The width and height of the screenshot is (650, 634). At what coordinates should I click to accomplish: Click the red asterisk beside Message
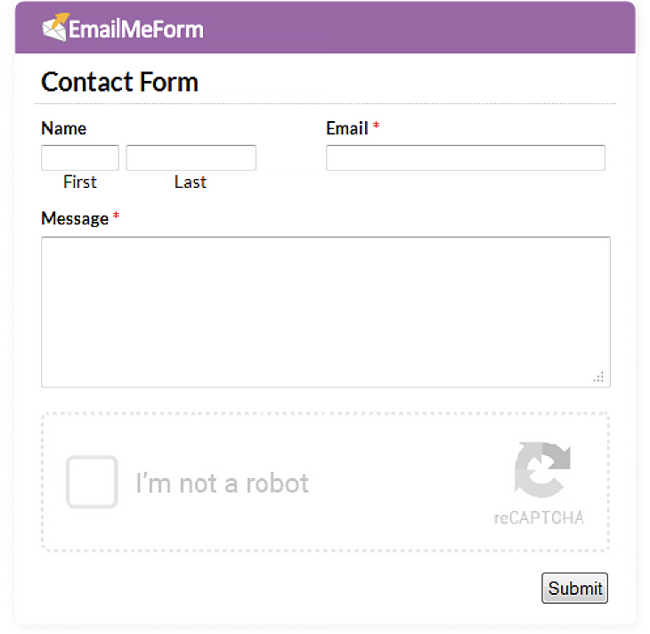coord(116,215)
